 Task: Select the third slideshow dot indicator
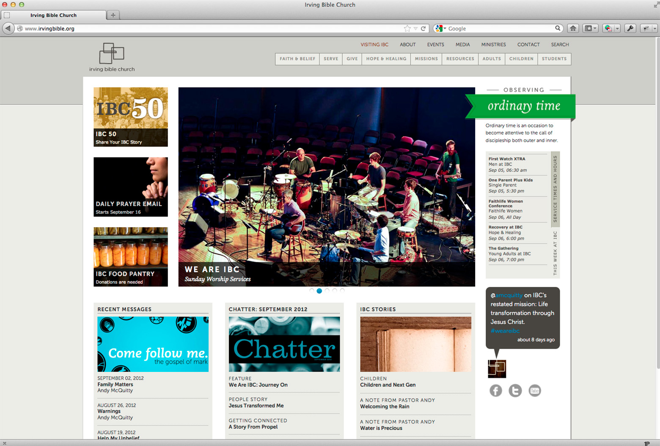point(327,291)
